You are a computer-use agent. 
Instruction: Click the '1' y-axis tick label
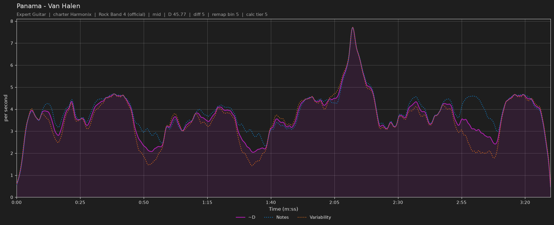pos(12,175)
